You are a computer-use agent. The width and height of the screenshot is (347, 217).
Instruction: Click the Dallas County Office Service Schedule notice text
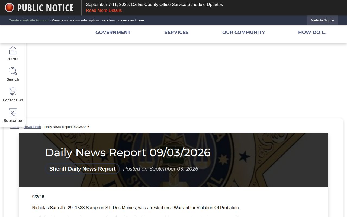(154, 5)
